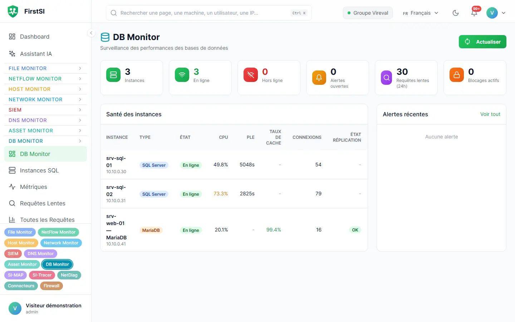Image resolution: width=515 pixels, height=322 pixels.
Task: Expand the DNS MONITOR section
Action: 45,120
